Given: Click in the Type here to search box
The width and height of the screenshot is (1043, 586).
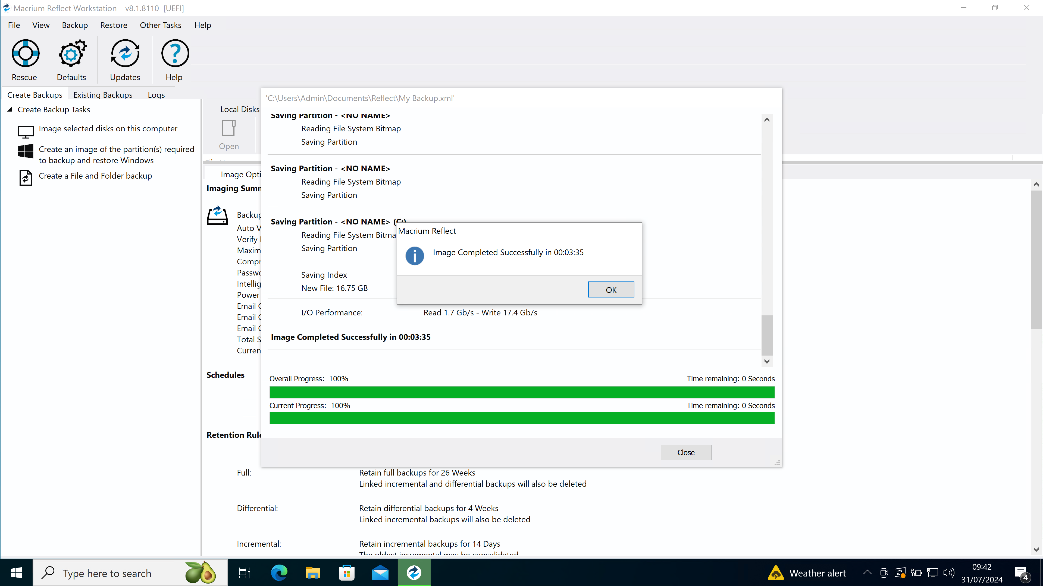Looking at the screenshot, I should (x=121, y=573).
